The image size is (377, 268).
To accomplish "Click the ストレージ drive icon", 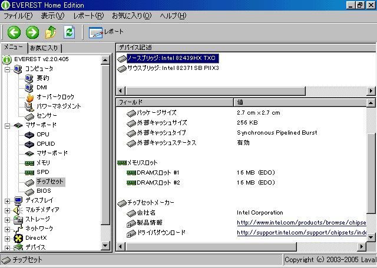I will pyautogui.click(x=18, y=220).
